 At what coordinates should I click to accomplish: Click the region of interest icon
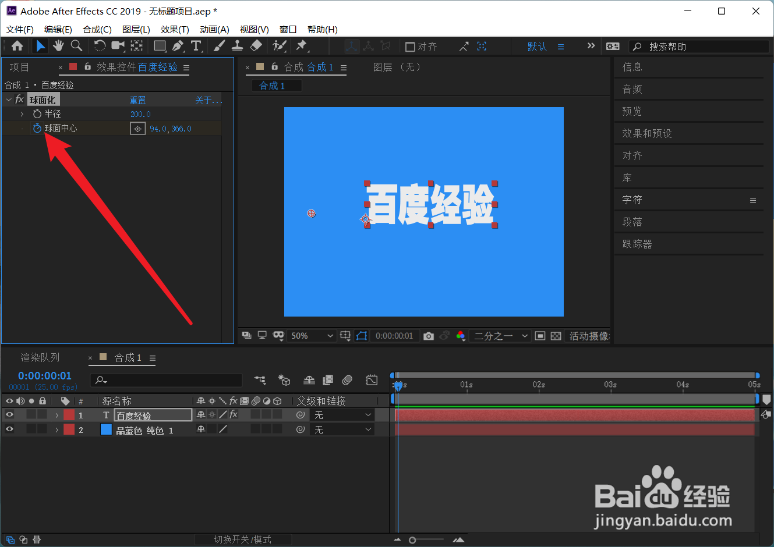[x=540, y=336]
